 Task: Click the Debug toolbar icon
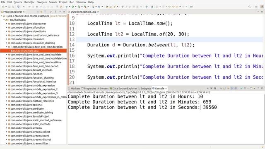(67, 7)
